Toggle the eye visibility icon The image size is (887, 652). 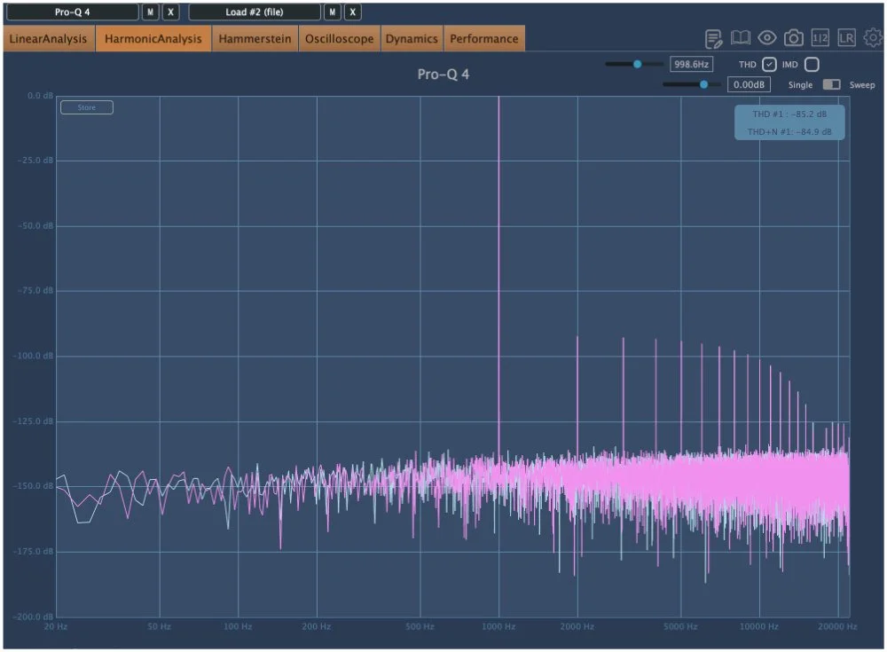(x=767, y=38)
